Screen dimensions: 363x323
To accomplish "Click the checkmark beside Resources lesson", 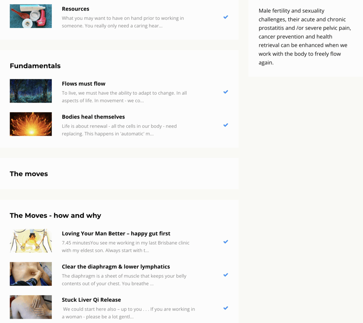I will tap(225, 17).
